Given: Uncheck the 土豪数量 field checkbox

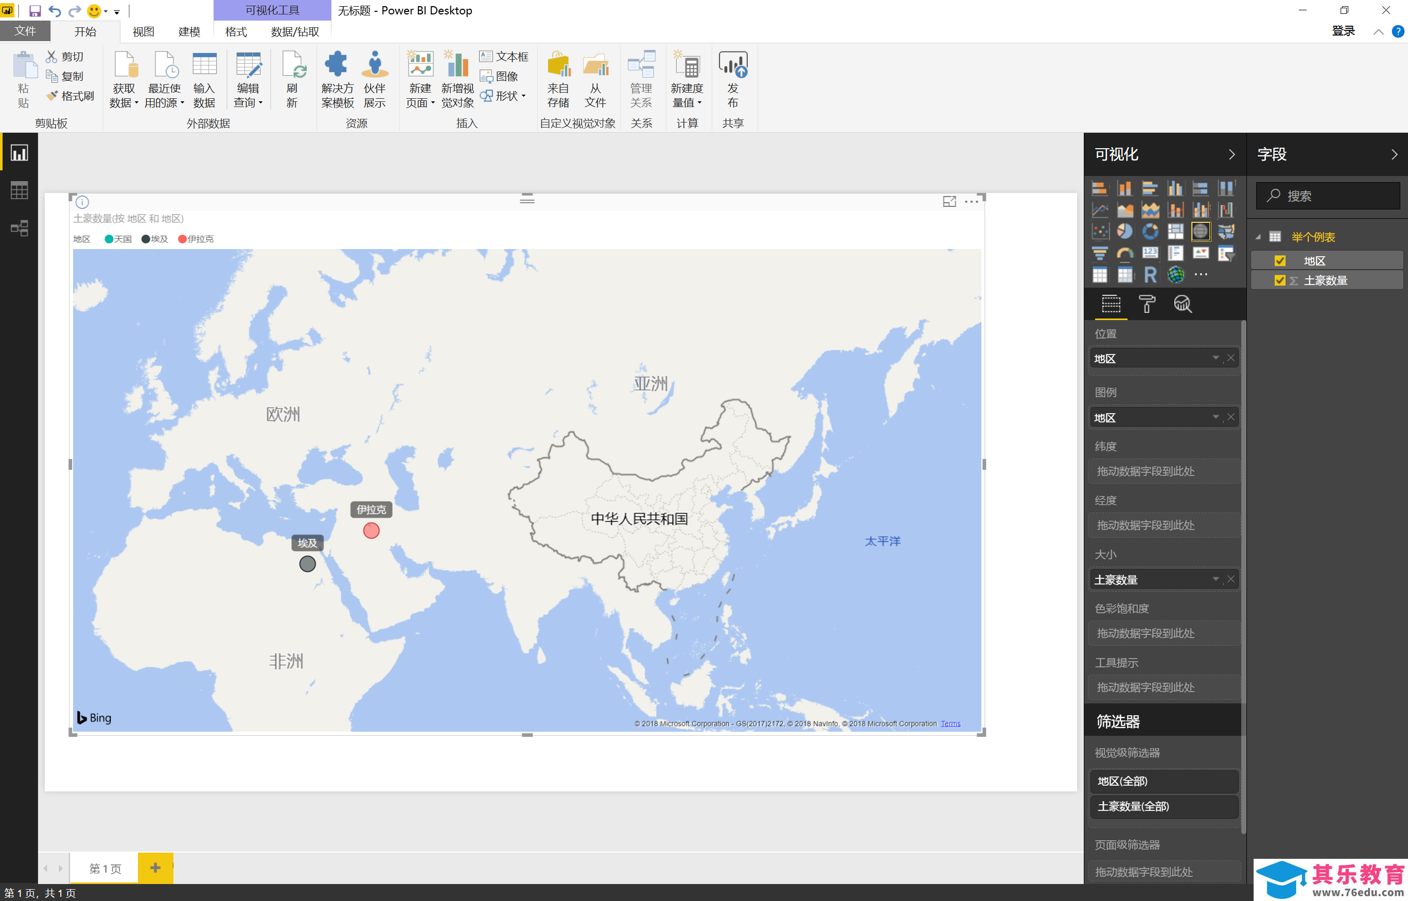Looking at the screenshot, I should [1280, 280].
